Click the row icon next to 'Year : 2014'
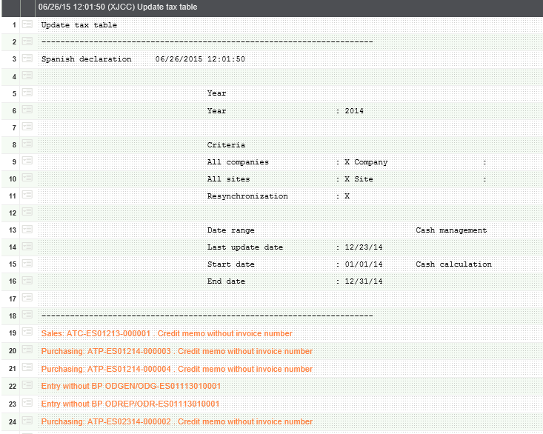Screen dimensions: 543x434 coord(27,110)
